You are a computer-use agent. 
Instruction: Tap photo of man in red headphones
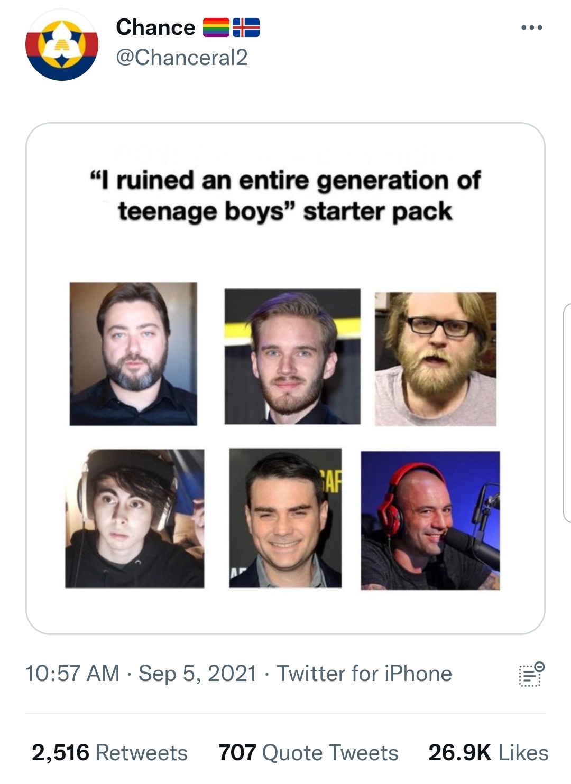point(430,520)
